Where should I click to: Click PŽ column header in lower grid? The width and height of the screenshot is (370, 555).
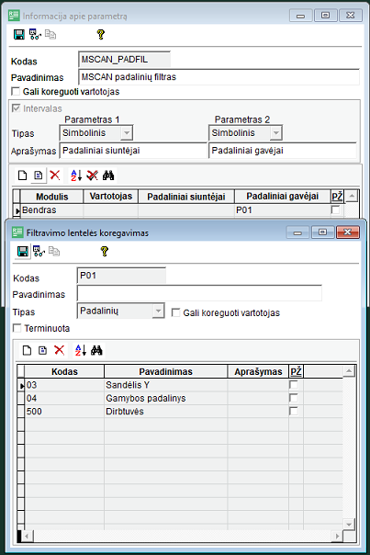click(296, 371)
